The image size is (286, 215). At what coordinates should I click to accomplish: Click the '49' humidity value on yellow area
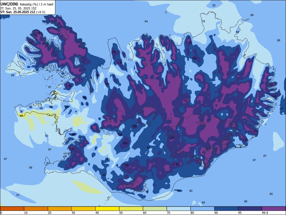click(21, 116)
